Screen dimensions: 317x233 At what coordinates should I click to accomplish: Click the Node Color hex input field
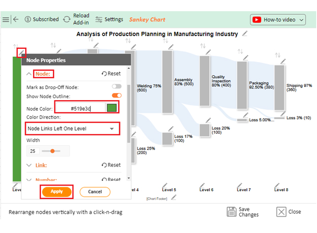(x=81, y=107)
